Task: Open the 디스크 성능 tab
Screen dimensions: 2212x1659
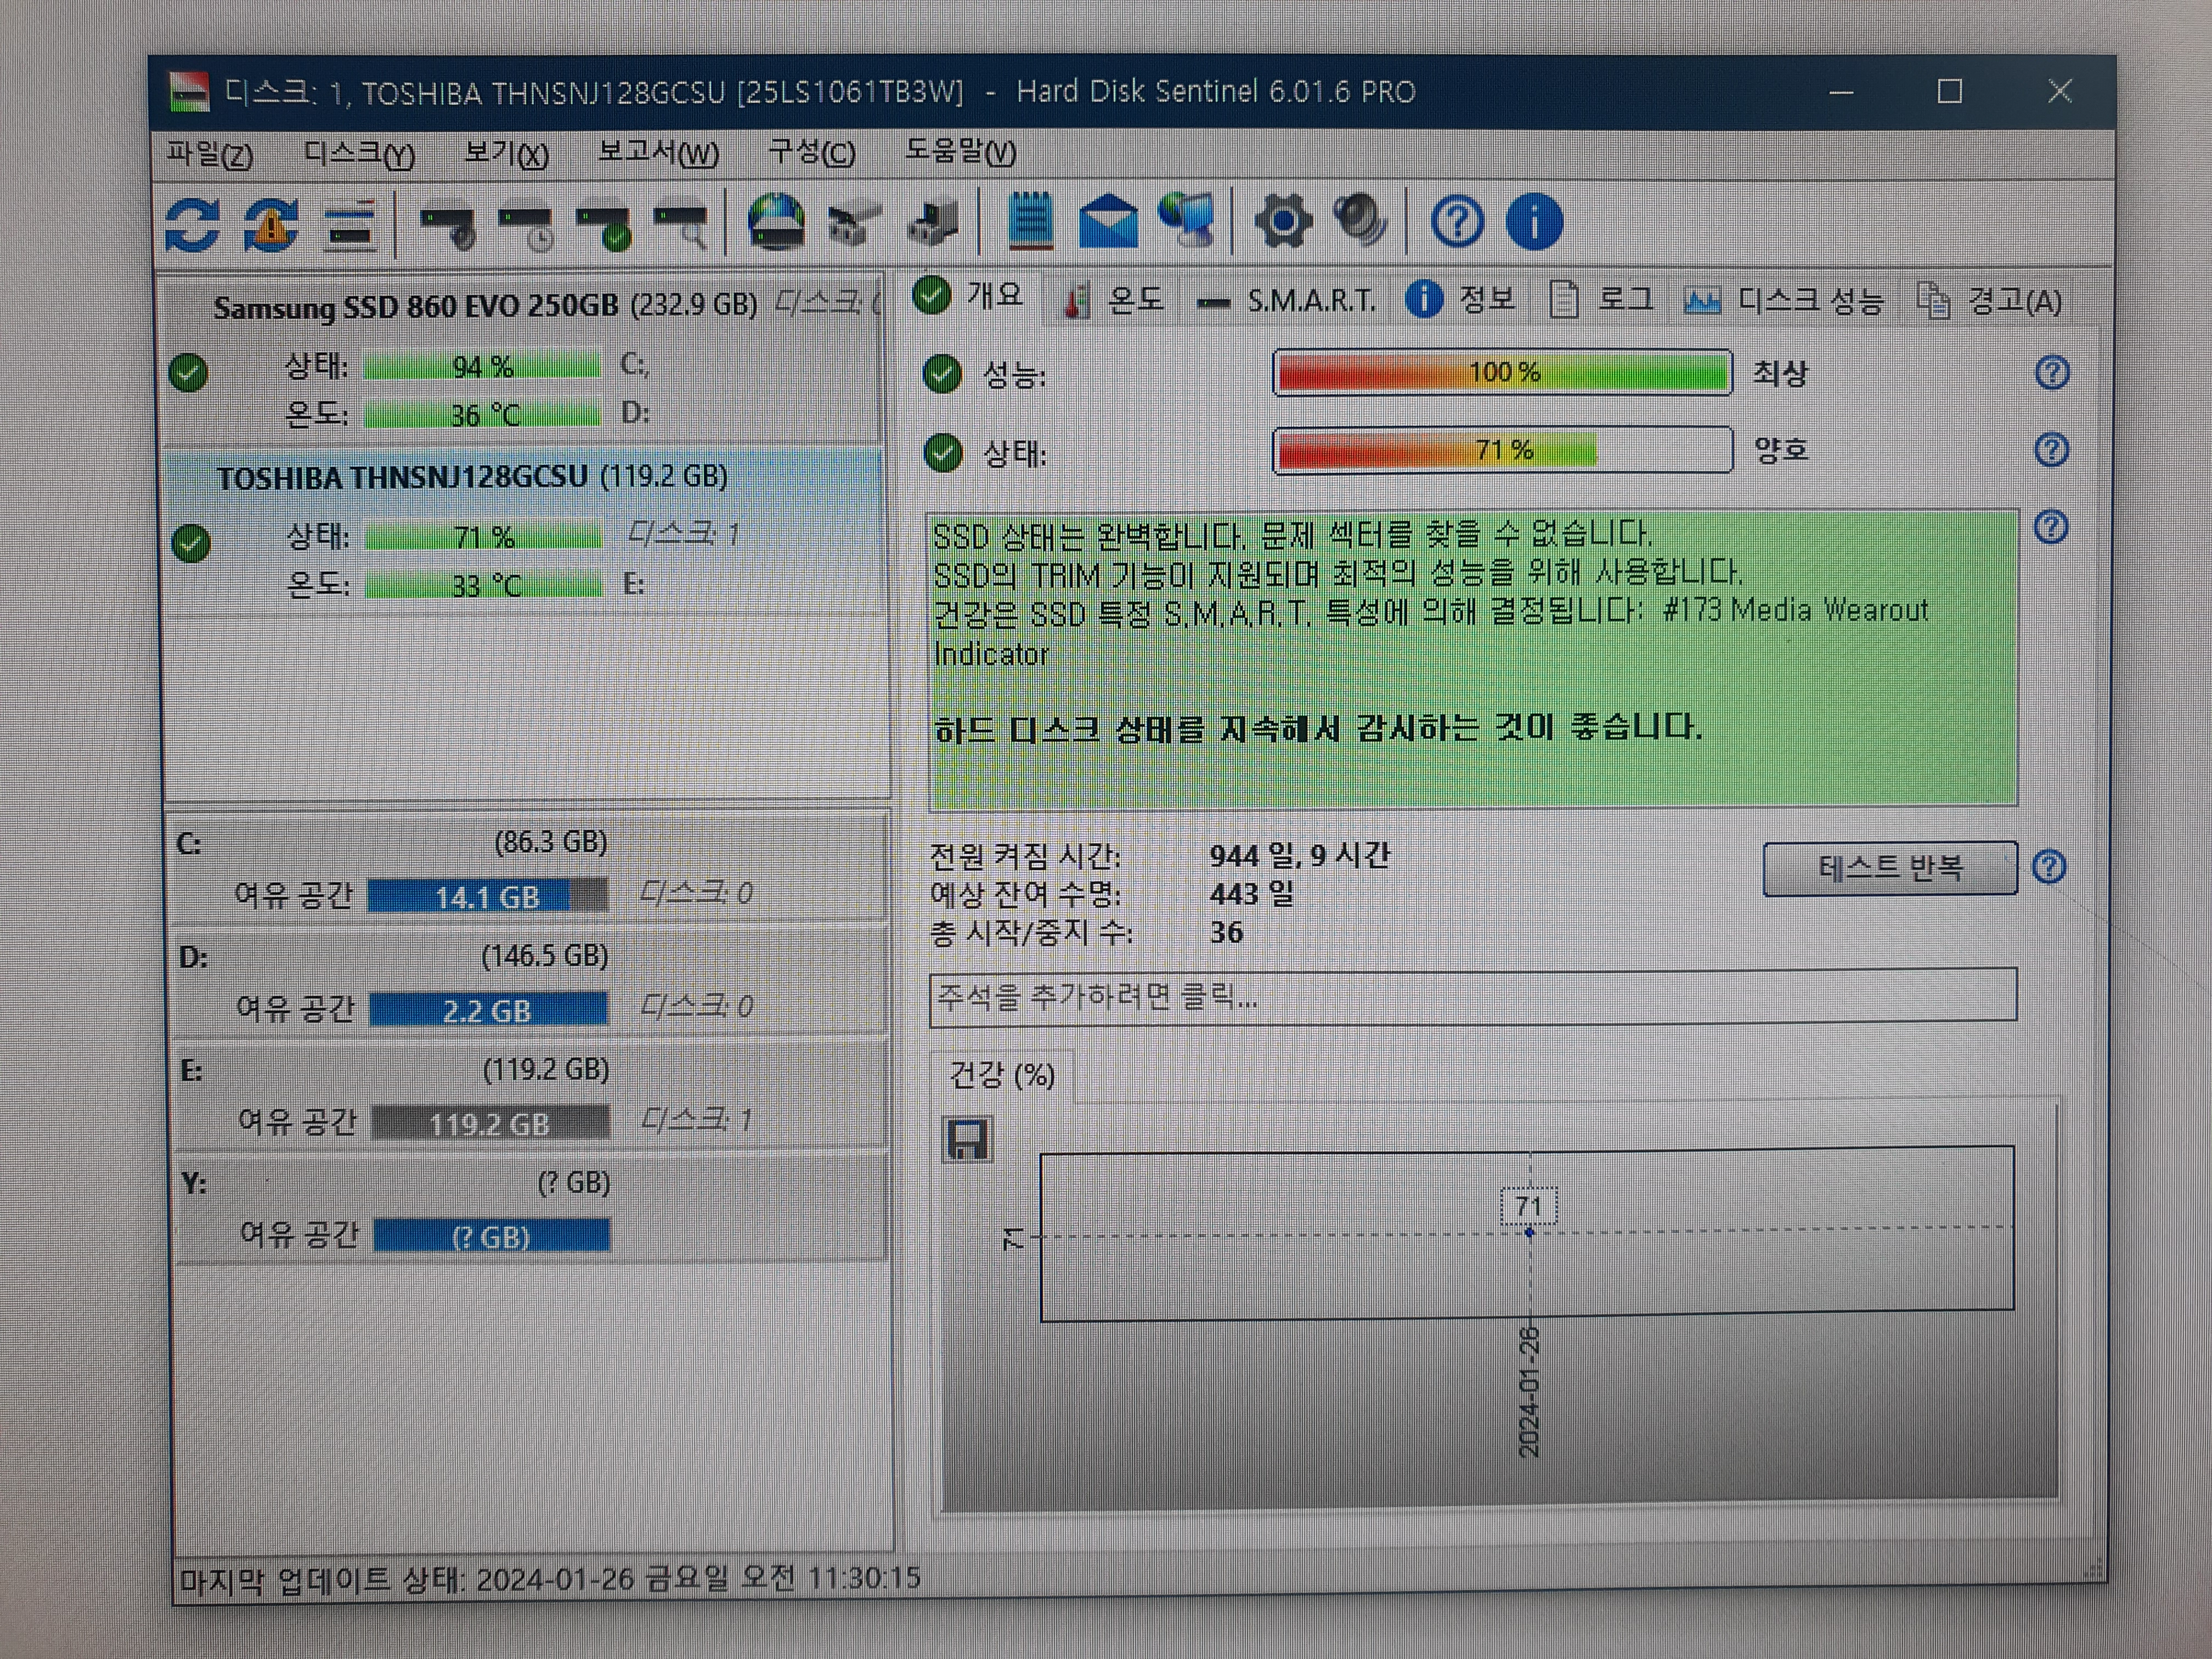Action: 1783,300
